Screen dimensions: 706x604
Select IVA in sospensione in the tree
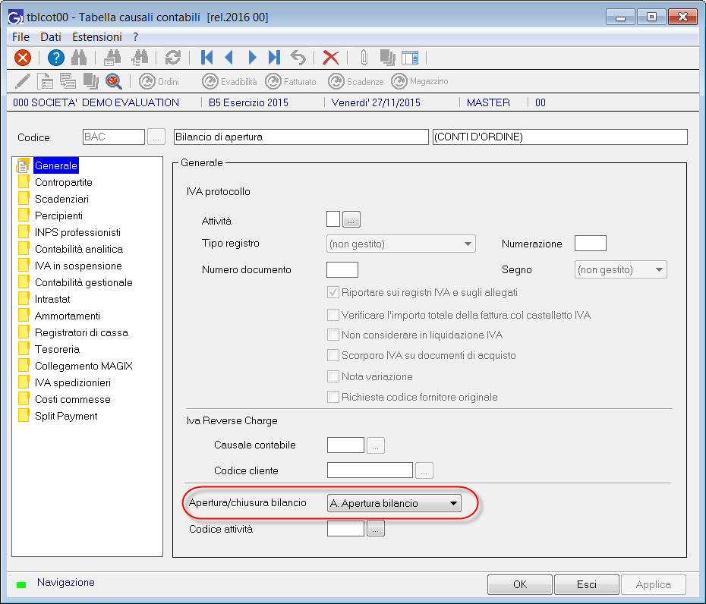point(78,266)
